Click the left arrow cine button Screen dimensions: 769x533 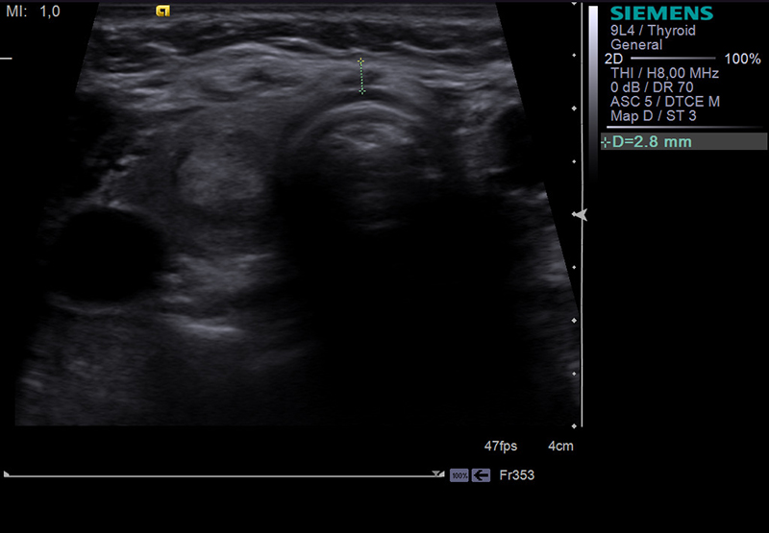point(481,475)
